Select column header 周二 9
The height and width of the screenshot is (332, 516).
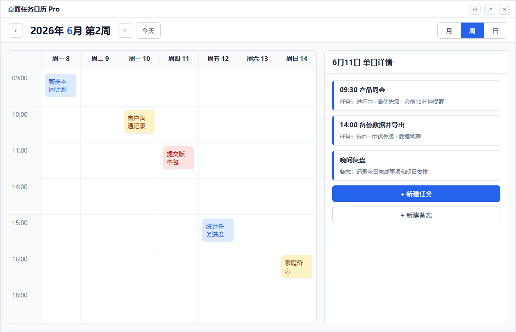100,59
